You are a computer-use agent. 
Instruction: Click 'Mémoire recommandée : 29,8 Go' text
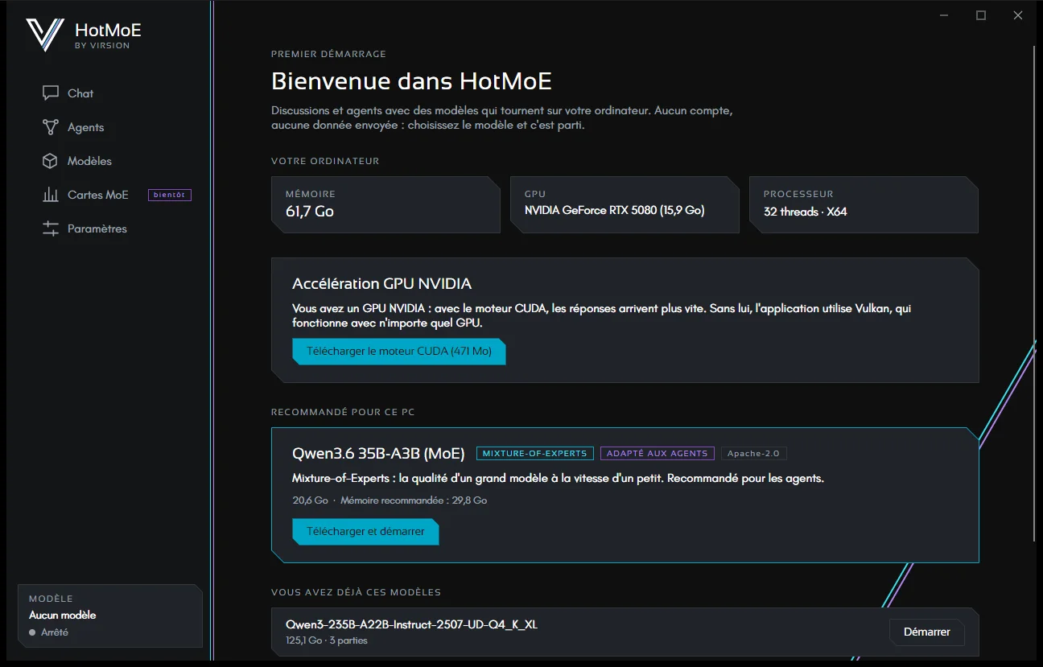(x=414, y=500)
